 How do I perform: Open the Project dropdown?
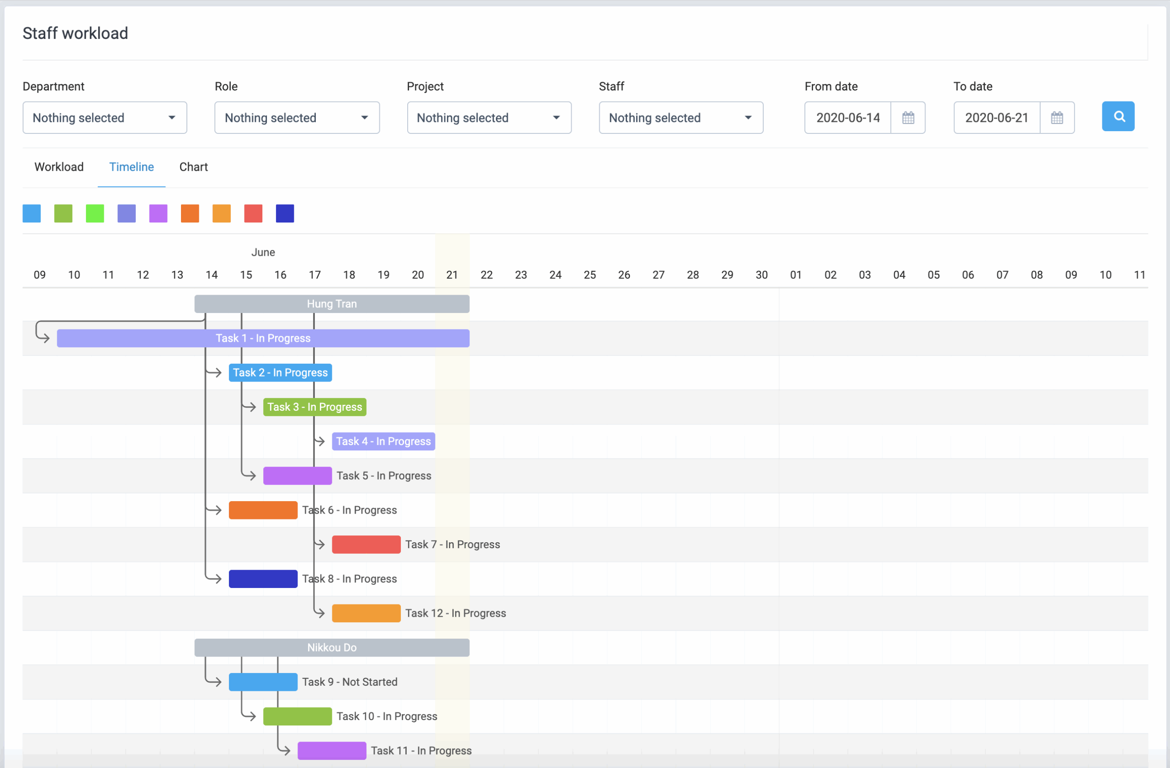(x=489, y=117)
